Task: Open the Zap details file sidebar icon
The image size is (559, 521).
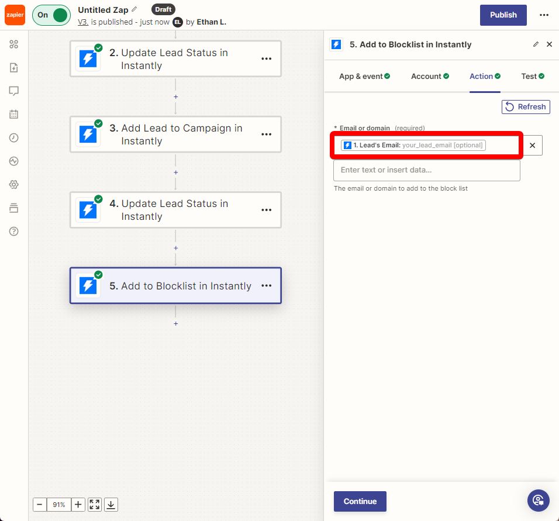Action: click(14, 68)
